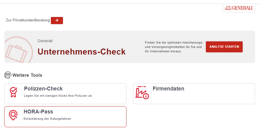Click the HORA-Pass map pin icon

pyautogui.click(x=13, y=115)
